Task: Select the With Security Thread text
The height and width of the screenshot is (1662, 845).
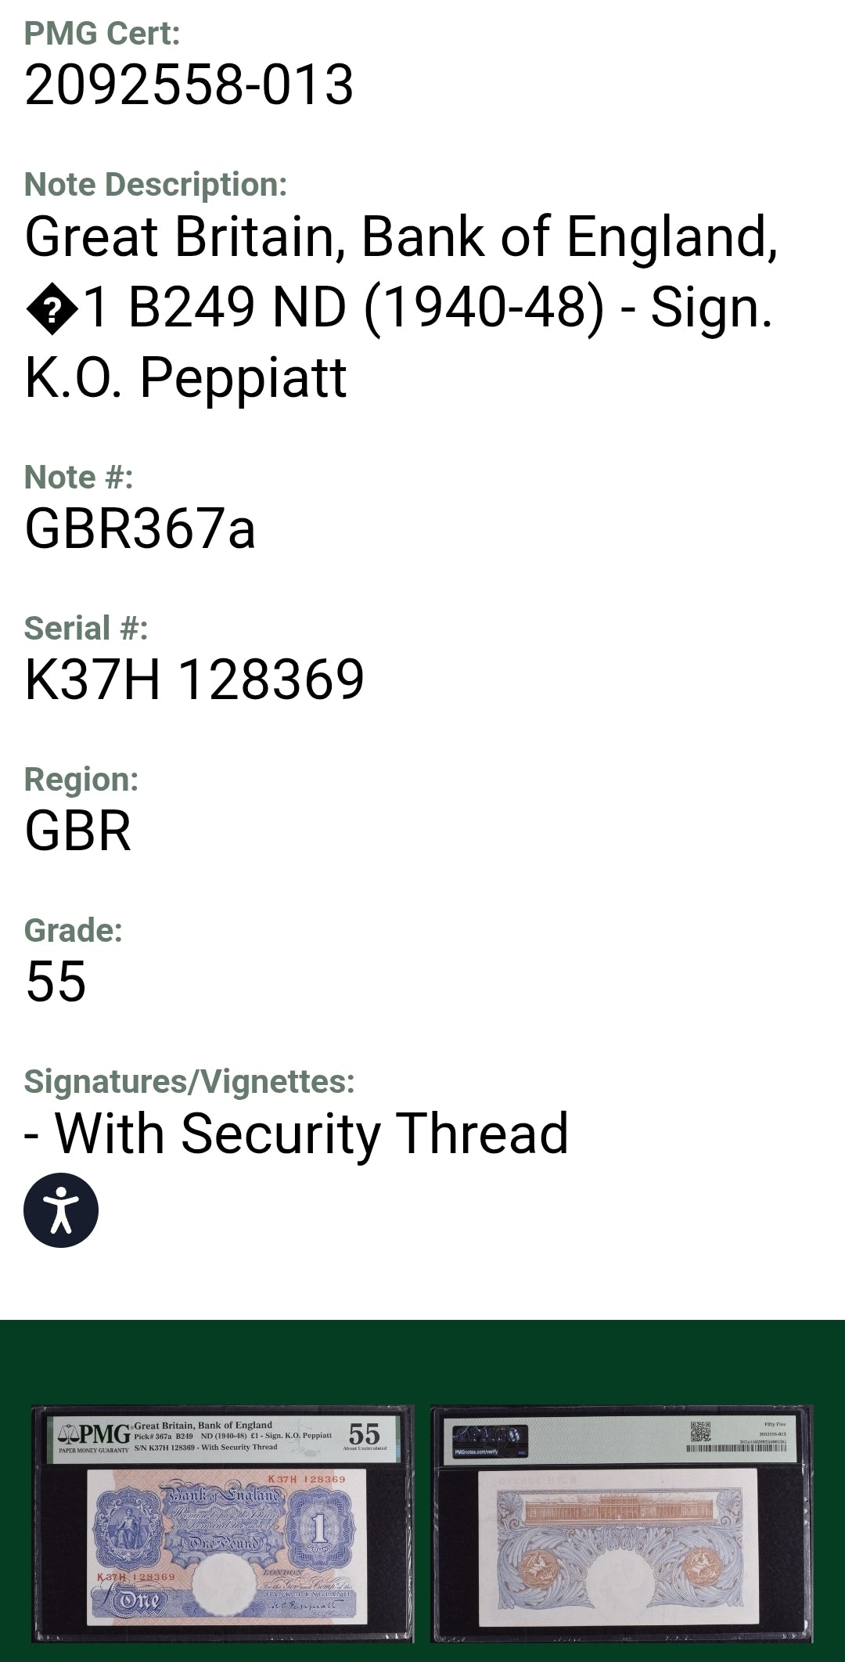Action: (x=297, y=1134)
